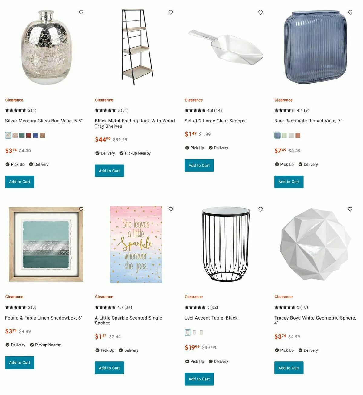Add Lexi Accent Table to cart
This screenshot has height=395, width=363.
pos(199,379)
